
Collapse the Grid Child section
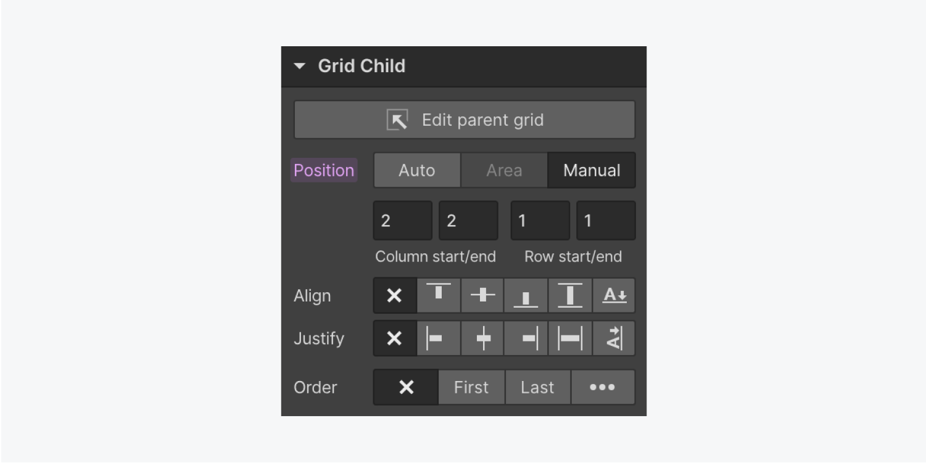coord(300,66)
